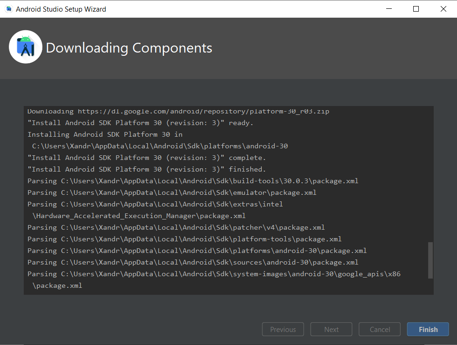Click the Finish button
457x345 pixels.
(428, 329)
